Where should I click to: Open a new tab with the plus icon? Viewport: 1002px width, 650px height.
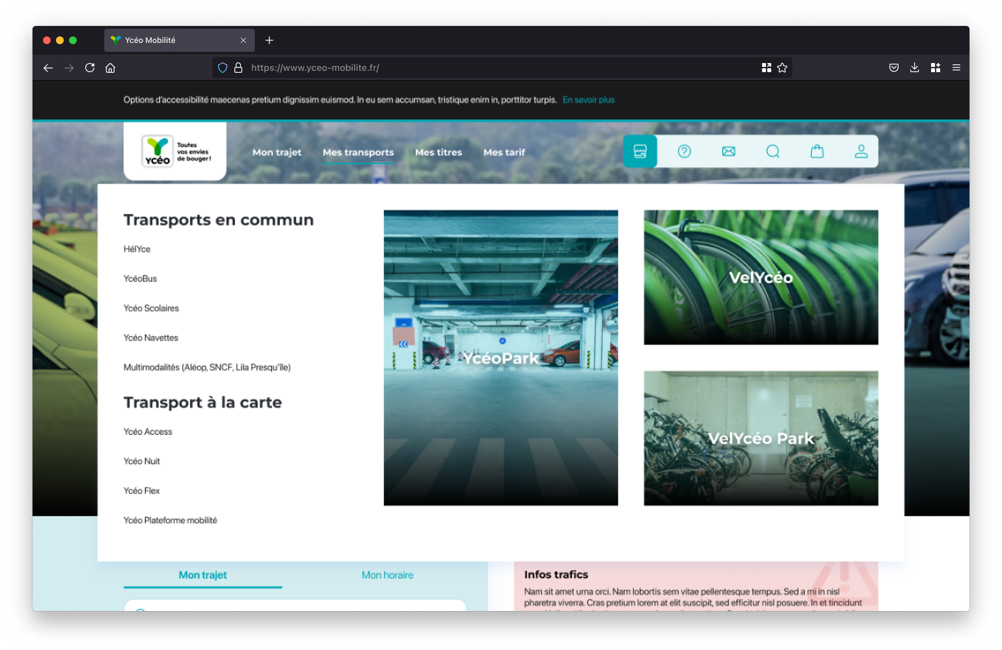click(269, 40)
